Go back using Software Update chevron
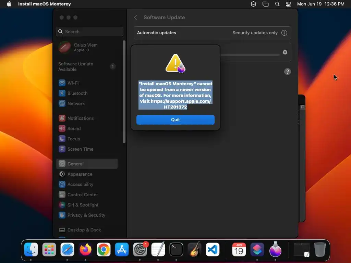 pyautogui.click(x=135, y=17)
